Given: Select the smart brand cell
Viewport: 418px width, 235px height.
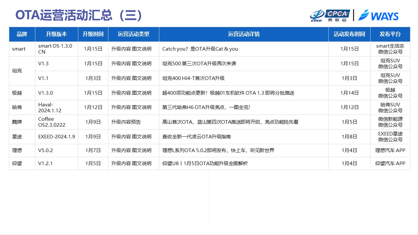Looking at the screenshot, I should 22,49.
